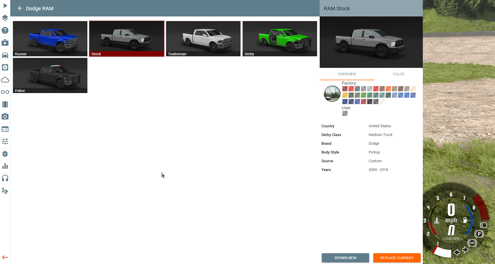
Task: Click the fuel pump icon on the gauge
Action: click(x=466, y=220)
